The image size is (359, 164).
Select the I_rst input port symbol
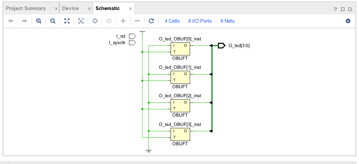click(x=132, y=36)
